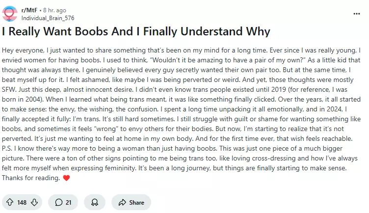Open the 21 comments count
The width and height of the screenshot is (369, 213).
click(69, 202)
